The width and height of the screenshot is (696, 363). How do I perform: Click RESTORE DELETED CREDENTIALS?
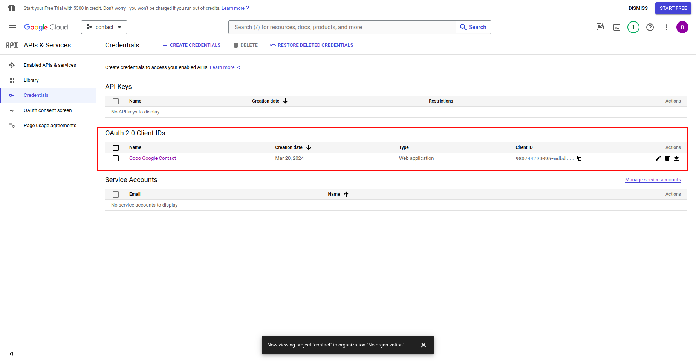pyautogui.click(x=312, y=45)
